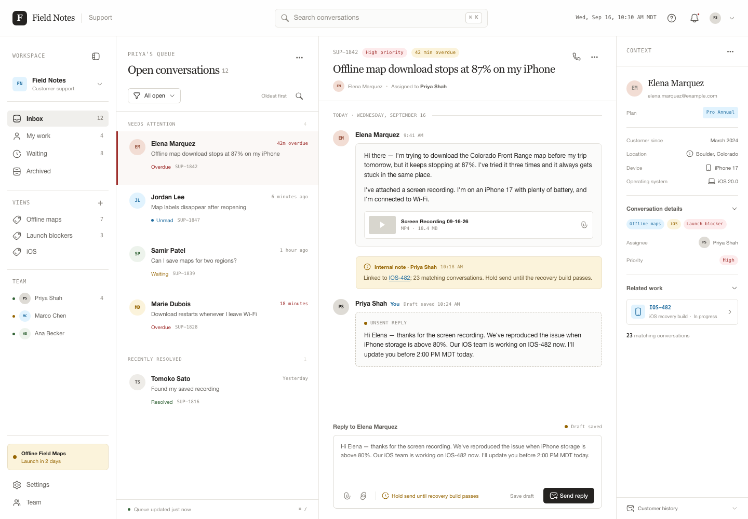This screenshot has height=519, width=748.
Task: Start a phone call with the customer
Action: [x=577, y=57]
